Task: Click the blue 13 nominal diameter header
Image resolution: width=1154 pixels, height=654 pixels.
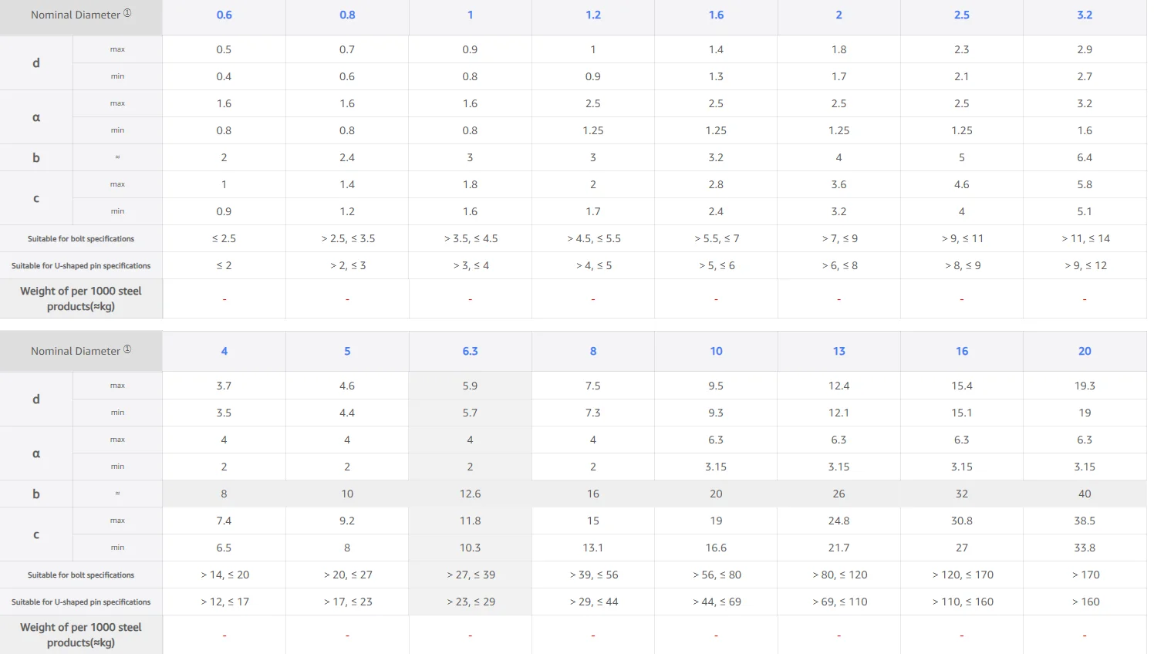Action: click(839, 351)
